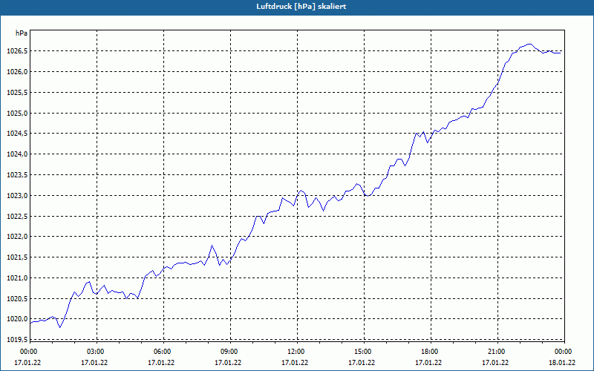Choose the 1020,0 y-axis value
The height and width of the screenshot is (371, 594).
click(x=17, y=319)
